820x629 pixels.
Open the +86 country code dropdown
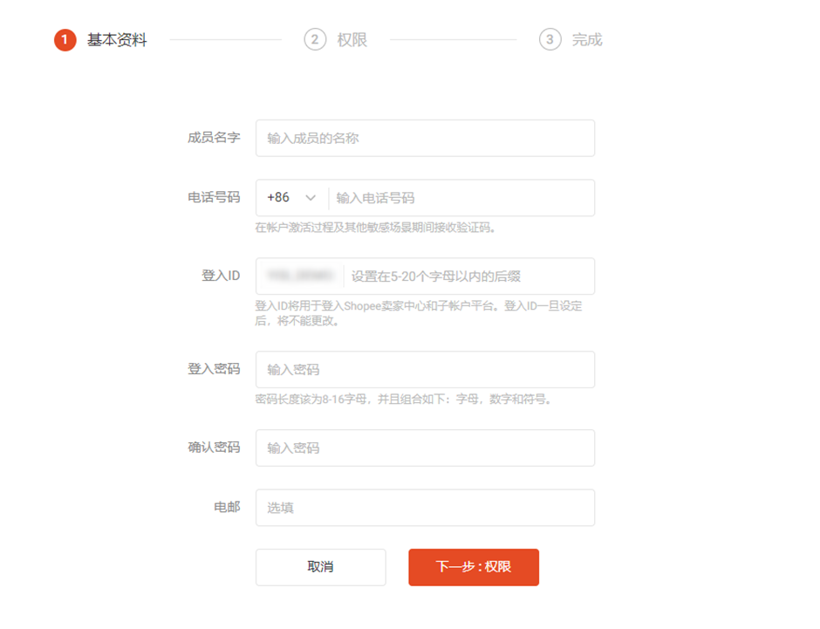(x=290, y=197)
